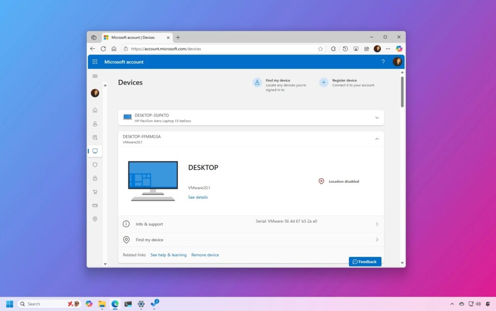
Task: Expand the DESKTOP-35JFKTO device entry
Action: coord(377,117)
